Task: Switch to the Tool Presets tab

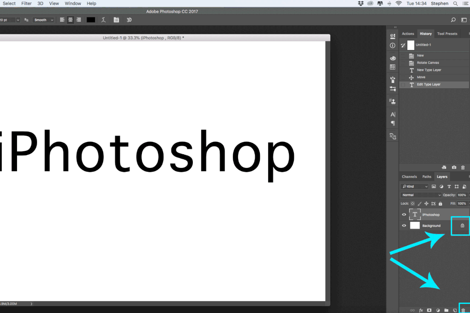Action: 447,33
